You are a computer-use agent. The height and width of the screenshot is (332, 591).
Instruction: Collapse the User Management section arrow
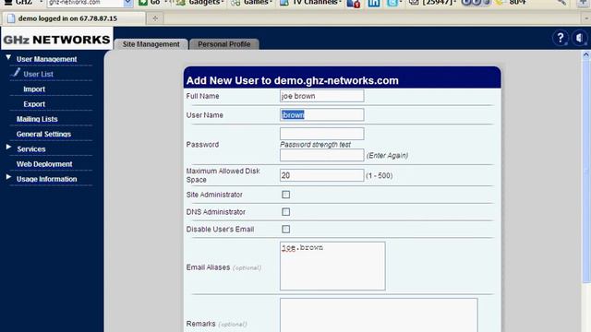[x=8, y=57]
